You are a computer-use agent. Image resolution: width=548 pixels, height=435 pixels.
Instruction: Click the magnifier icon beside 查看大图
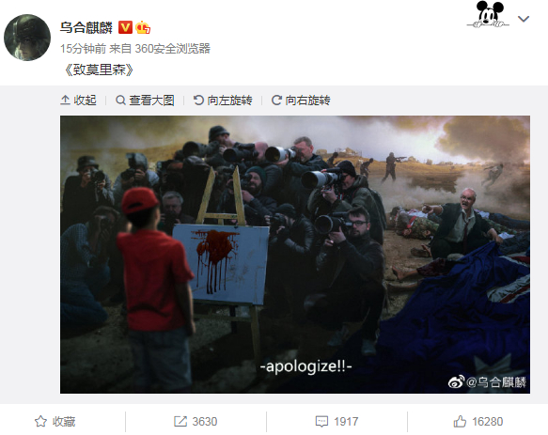tap(120, 101)
